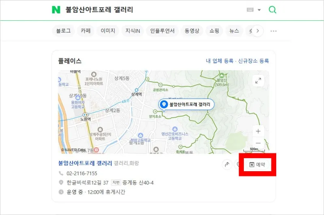Show more tabs with the right chevron

[258, 31]
